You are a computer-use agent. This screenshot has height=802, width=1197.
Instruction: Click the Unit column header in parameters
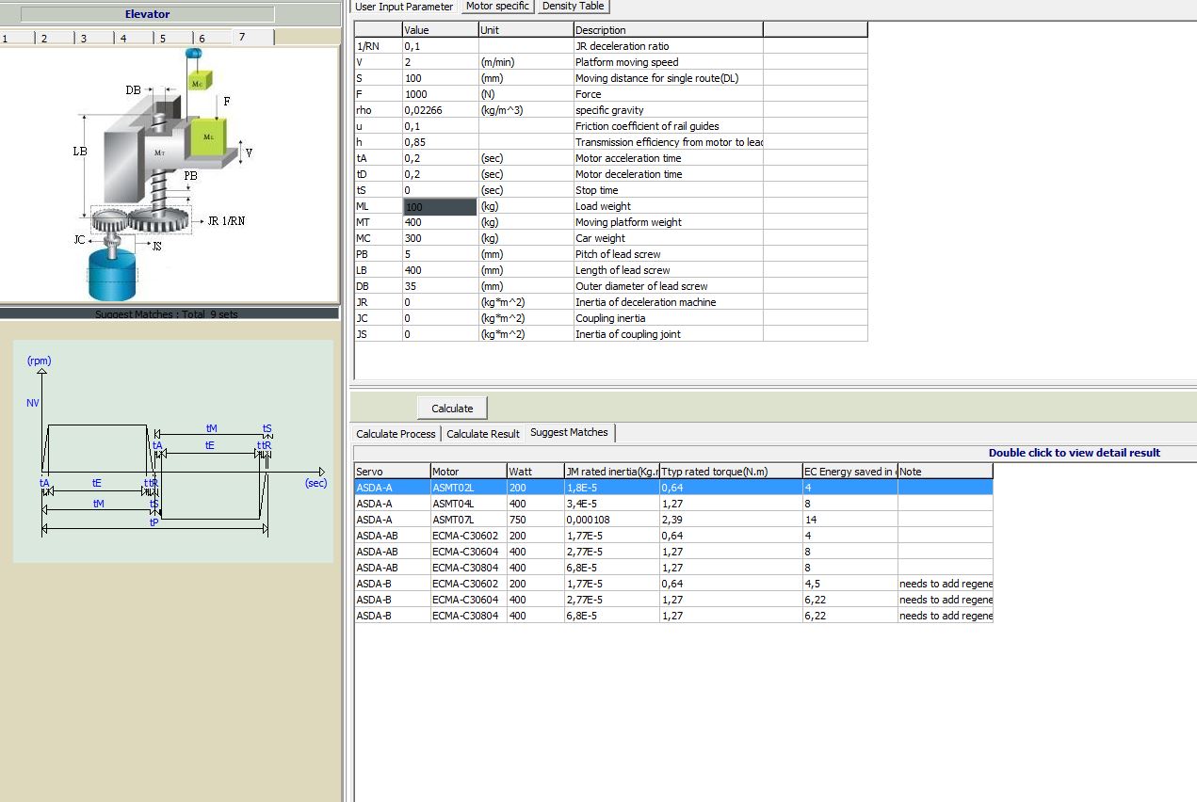click(x=526, y=30)
